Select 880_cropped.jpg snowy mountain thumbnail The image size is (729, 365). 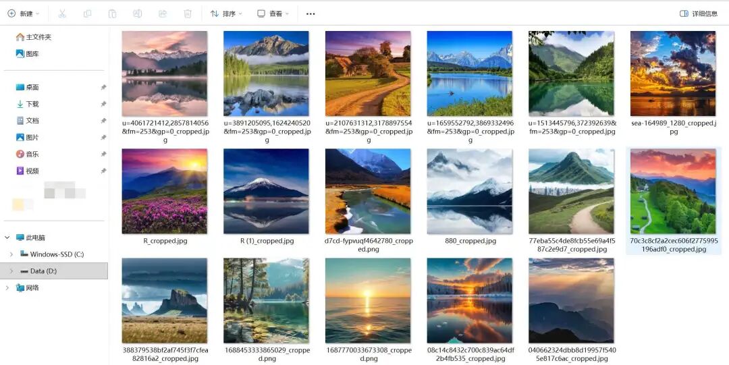470,191
